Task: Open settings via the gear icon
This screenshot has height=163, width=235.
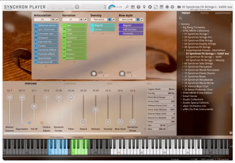Action: pos(172,7)
